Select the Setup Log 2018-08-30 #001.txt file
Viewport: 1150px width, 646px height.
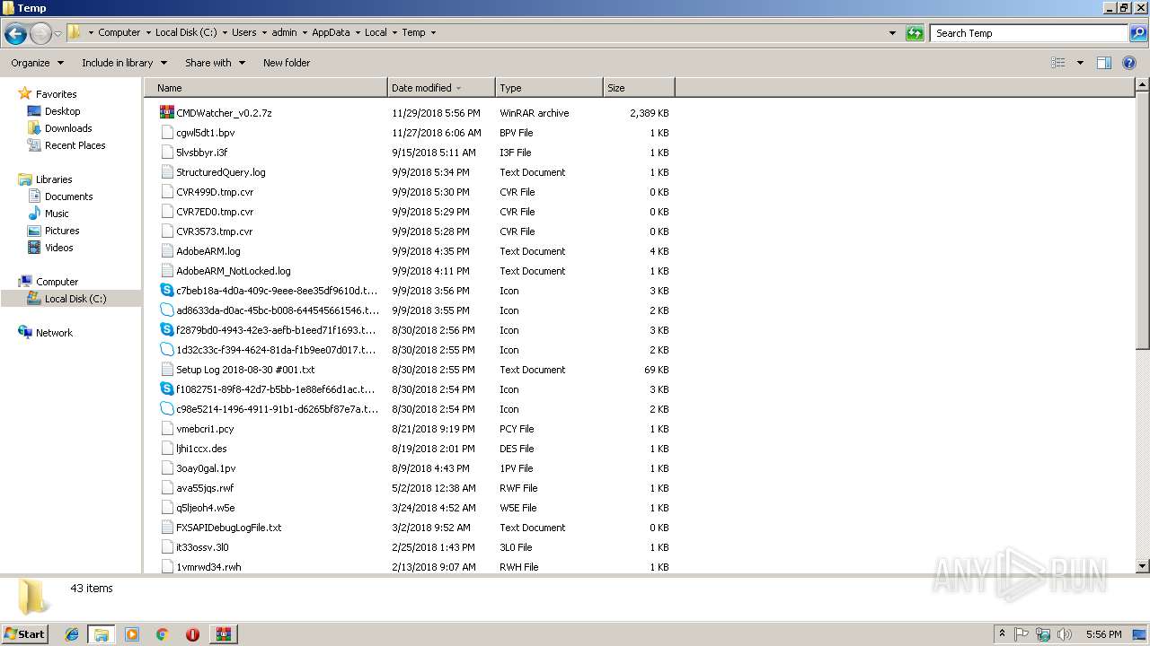(x=245, y=370)
